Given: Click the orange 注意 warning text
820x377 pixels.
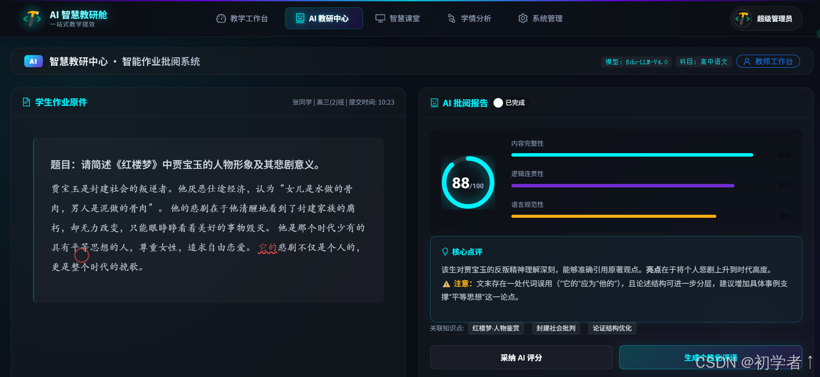Looking at the screenshot, I should 463,284.
